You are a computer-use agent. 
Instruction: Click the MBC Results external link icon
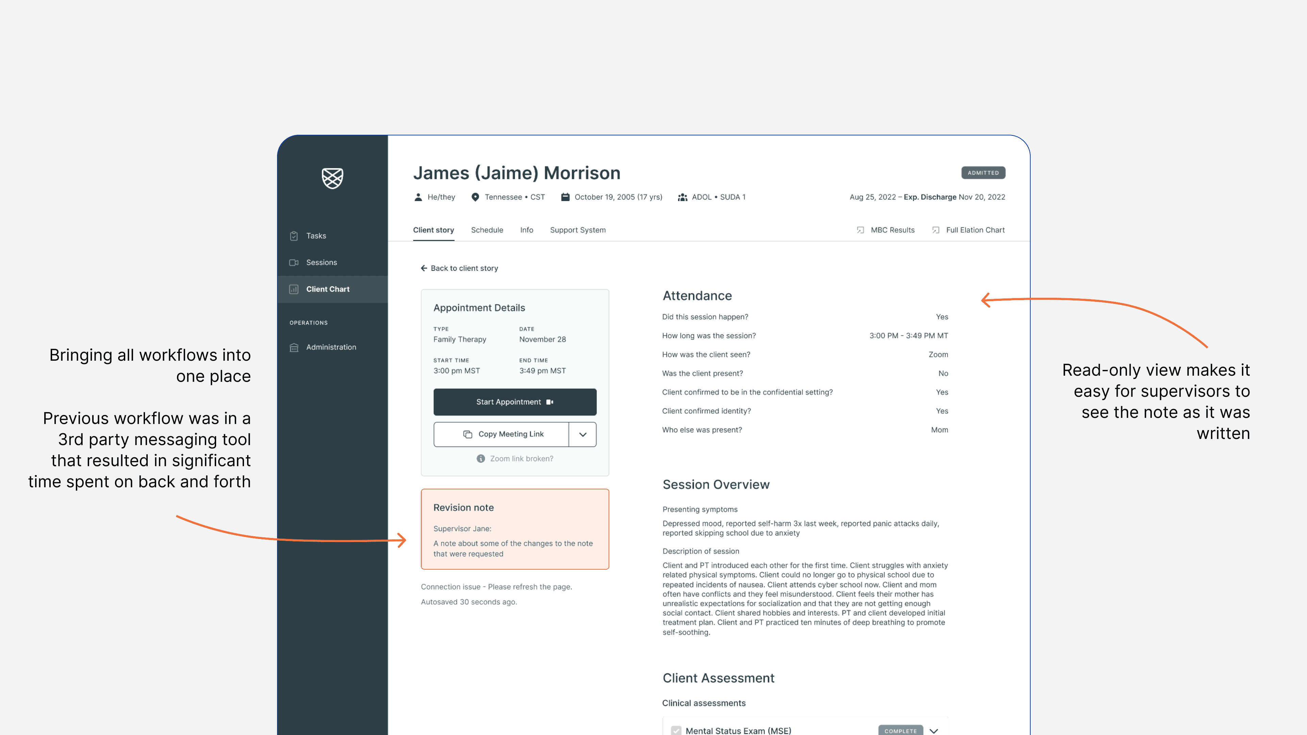pyautogui.click(x=860, y=230)
